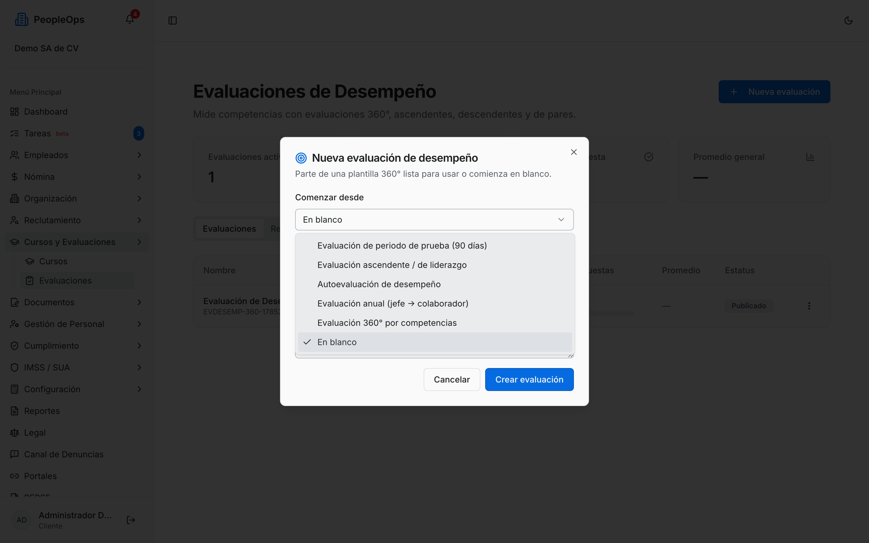Screen dimensions: 869x543
Task: Click the Cursos y Evaluaciones cap icon
Action: (14, 242)
